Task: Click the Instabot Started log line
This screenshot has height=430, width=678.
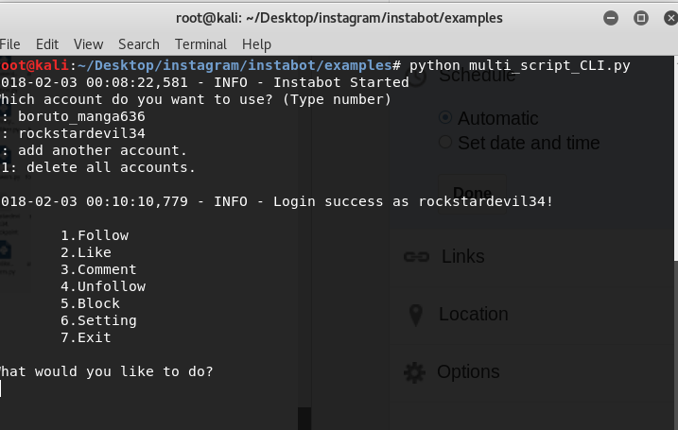Action: [x=204, y=82]
